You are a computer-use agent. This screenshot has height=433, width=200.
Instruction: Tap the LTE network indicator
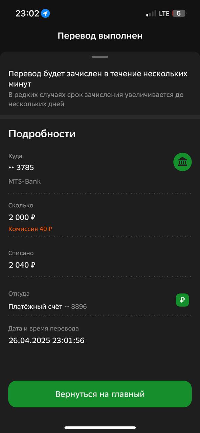(164, 14)
